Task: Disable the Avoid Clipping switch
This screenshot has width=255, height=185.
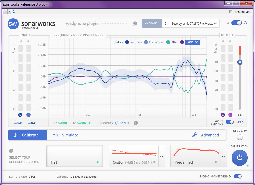Action: (x=230, y=122)
